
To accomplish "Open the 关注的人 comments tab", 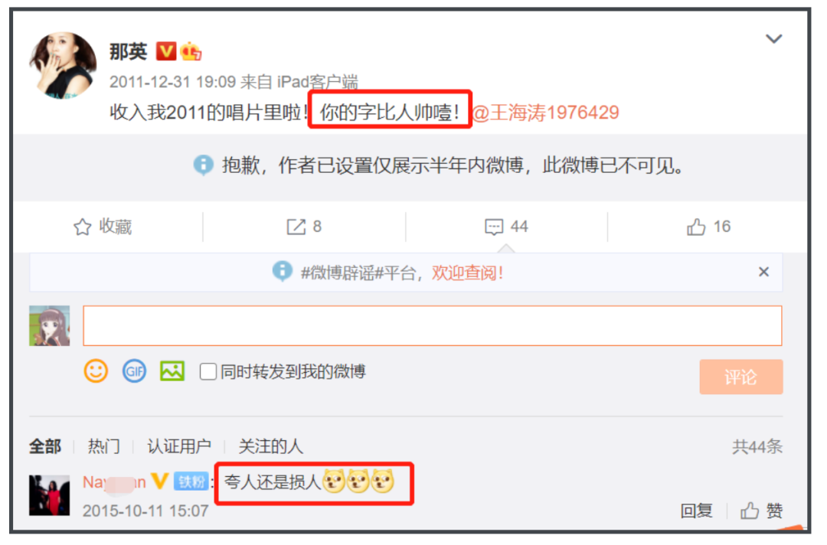I will coord(271,446).
